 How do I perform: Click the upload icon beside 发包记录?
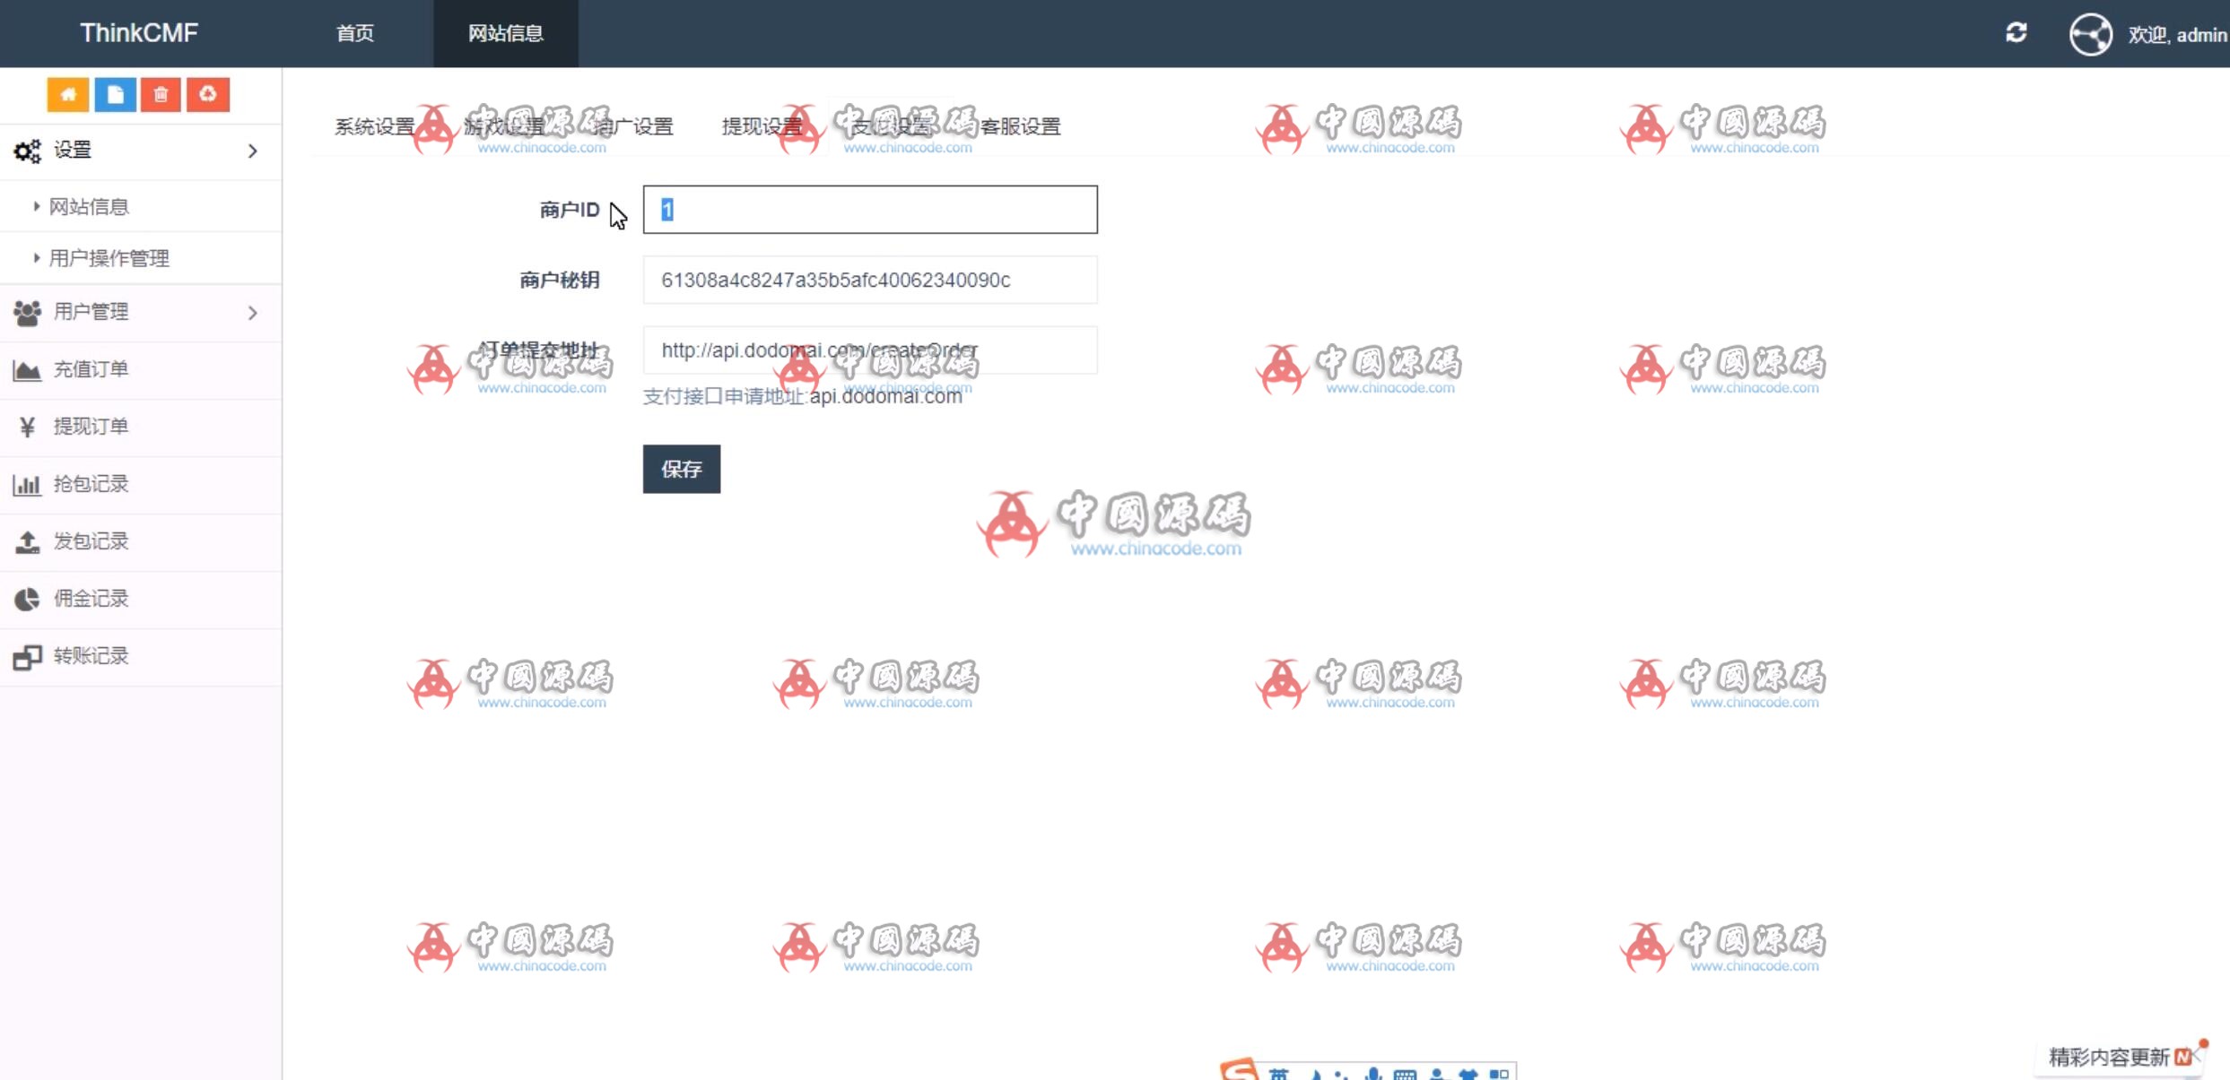coord(27,541)
